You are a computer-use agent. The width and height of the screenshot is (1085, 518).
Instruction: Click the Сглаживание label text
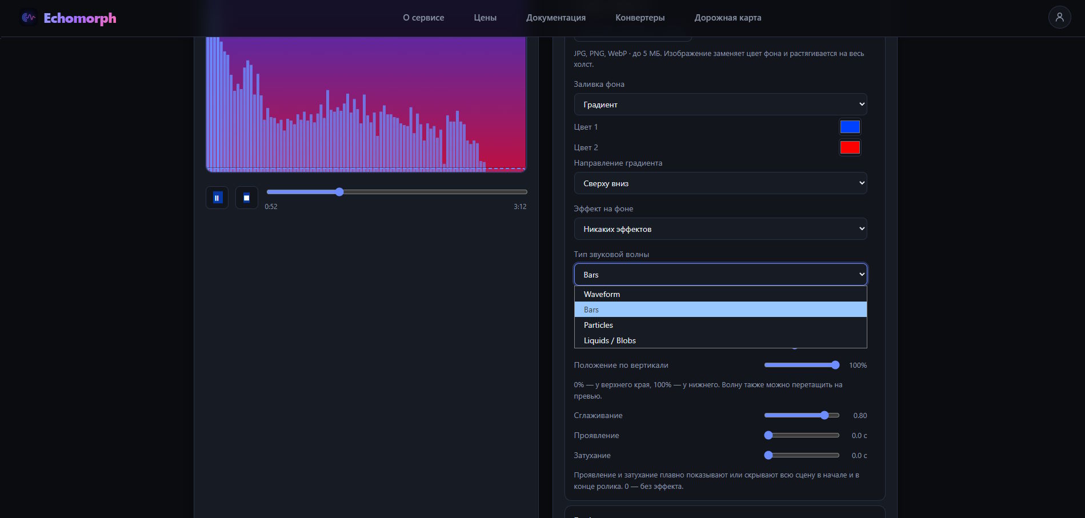click(x=598, y=415)
